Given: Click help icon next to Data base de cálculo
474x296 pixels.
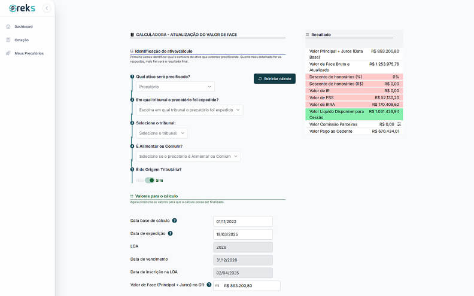Looking at the screenshot, I should click(174, 221).
